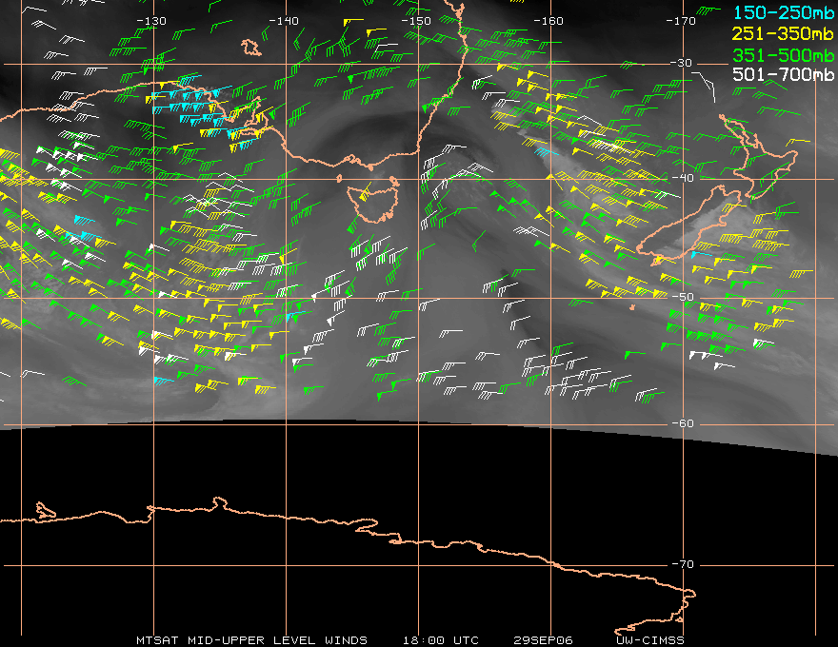The height and width of the screenshot is (647, 838).
Task: Click the -140 longitude label
Action: (x=283, y=21)
